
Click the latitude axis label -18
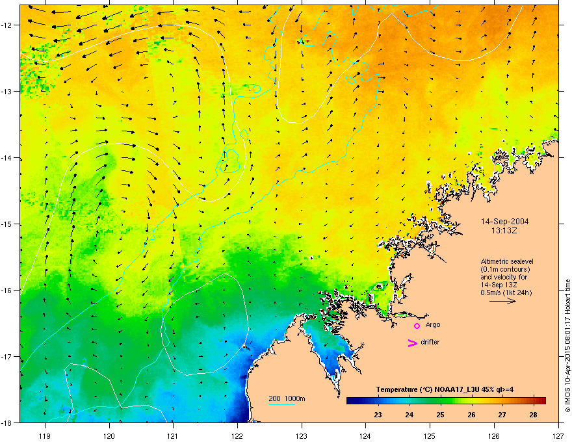[x=7, y=422]
